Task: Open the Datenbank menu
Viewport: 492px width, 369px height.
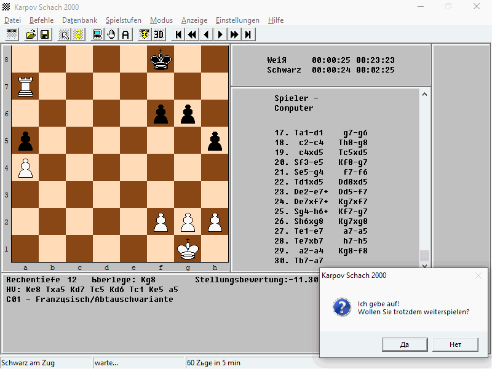Action: [80, 20]
